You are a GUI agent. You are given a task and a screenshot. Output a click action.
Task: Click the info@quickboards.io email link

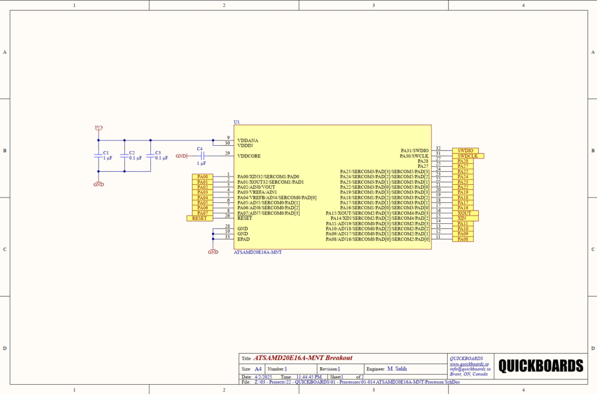(470, 369)
